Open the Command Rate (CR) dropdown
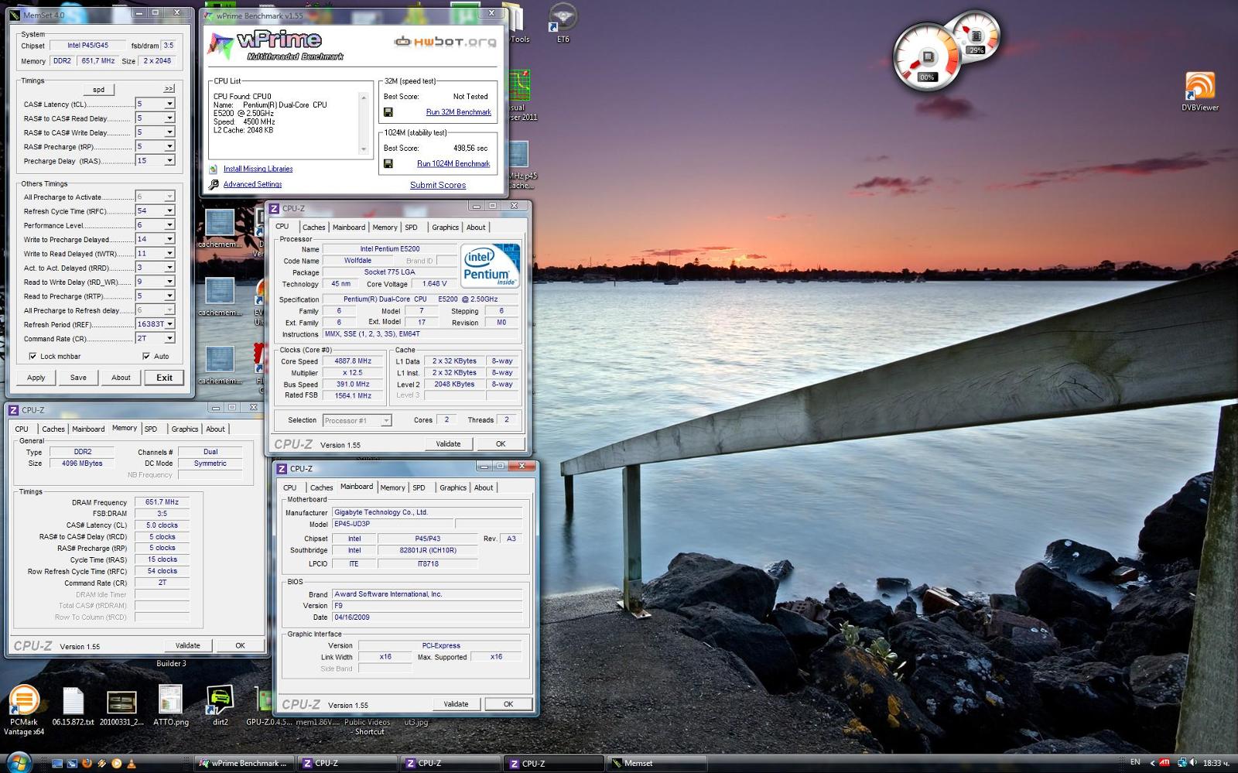 tap(169, 338)
